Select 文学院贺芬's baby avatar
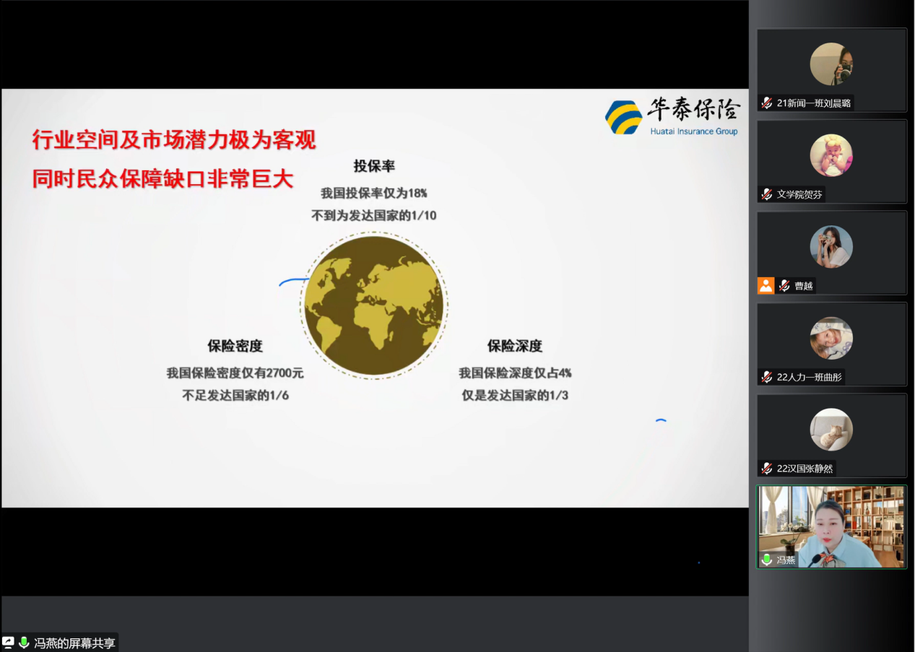915x652 pixels. point(831,155)
